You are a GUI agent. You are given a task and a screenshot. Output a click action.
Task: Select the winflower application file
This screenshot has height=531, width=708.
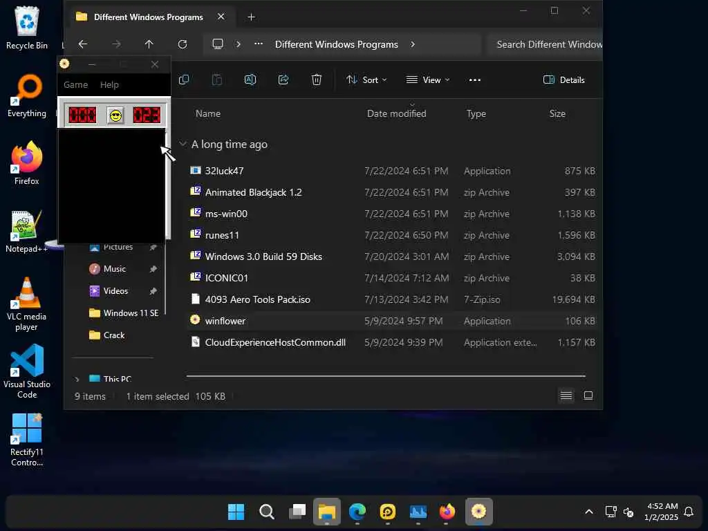391,321
